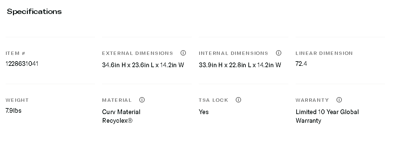This screenshot has height=147, width=403.
Task: Click the EXTERNAL DIMENSIONS label text
Action: (x=137, y=53)
